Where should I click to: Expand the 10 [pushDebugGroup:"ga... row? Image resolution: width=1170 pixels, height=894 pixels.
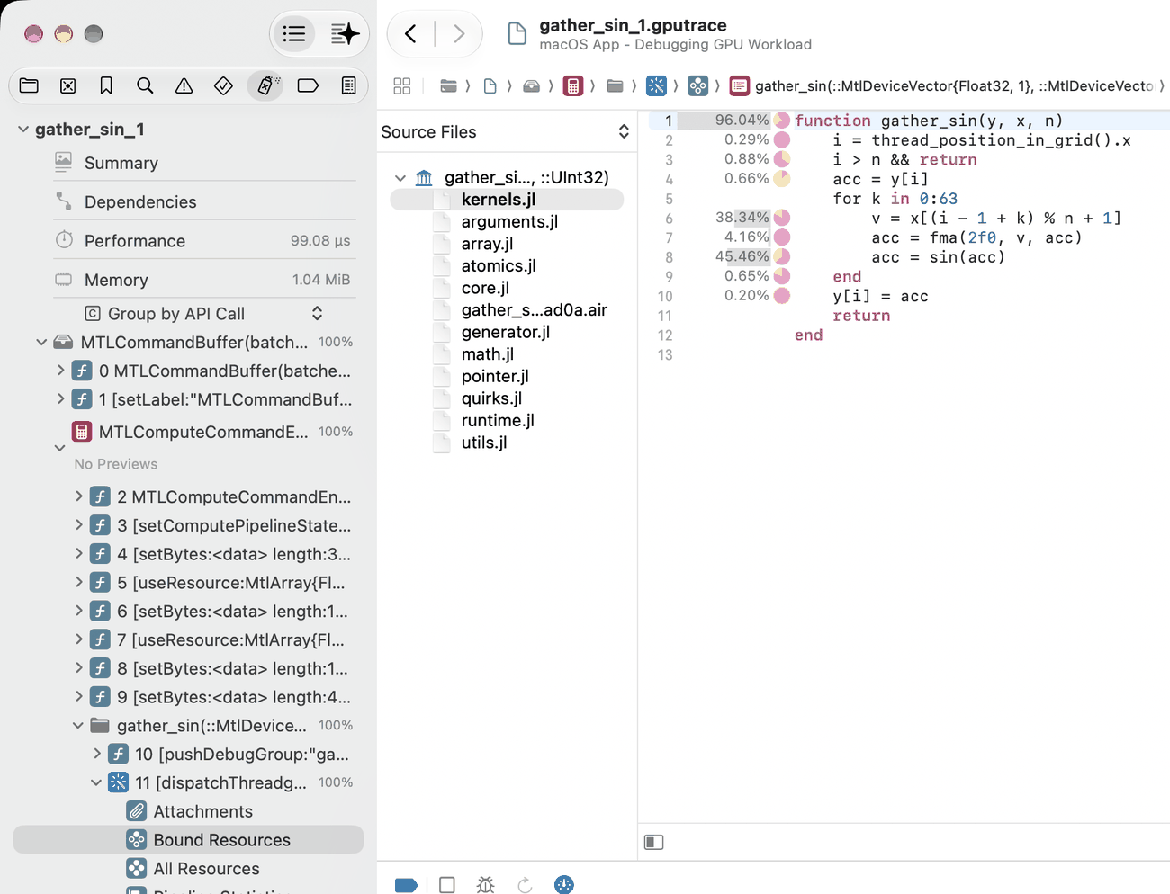[96, 754]
